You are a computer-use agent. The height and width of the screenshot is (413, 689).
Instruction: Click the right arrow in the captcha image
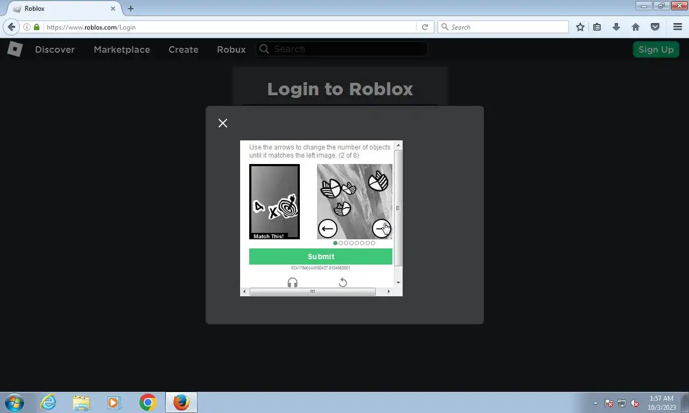click(382, 229)
